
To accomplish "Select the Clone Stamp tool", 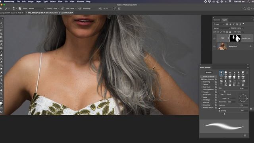I will click(1, 55).
